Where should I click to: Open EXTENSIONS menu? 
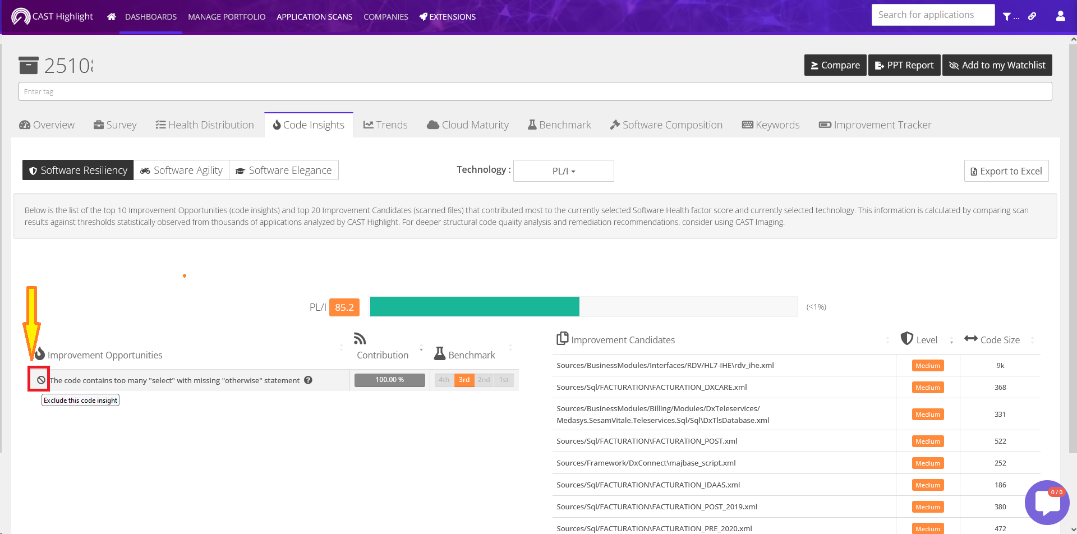448,17
